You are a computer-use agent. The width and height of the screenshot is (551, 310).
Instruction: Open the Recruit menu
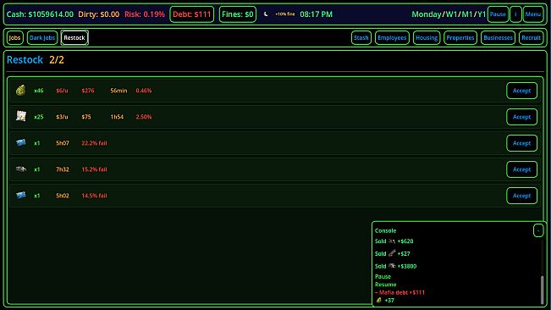(x=531, y=37)
